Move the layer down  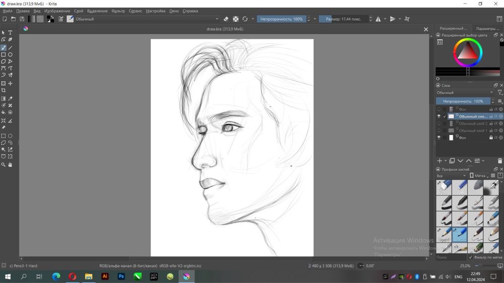coord(460,161)
